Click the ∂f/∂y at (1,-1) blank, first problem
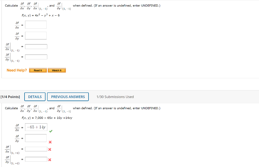Image resolution: width=259 pixels, height=167 pixels. tap(36, 57)
